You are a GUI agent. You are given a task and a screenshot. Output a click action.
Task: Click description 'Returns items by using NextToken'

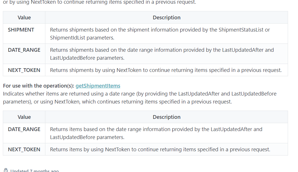click(x=160, y=150)
